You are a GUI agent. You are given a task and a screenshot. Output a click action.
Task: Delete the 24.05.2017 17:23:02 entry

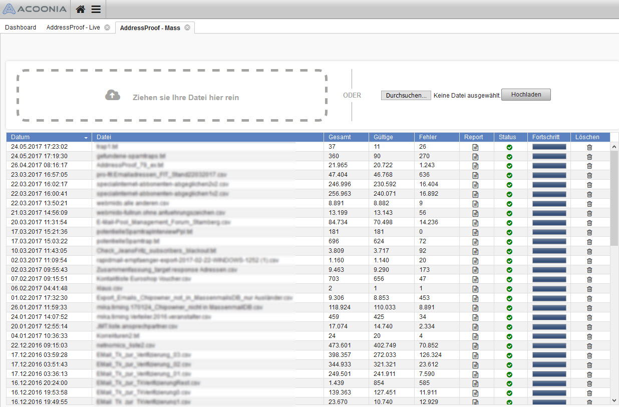(x=589, y=147)
